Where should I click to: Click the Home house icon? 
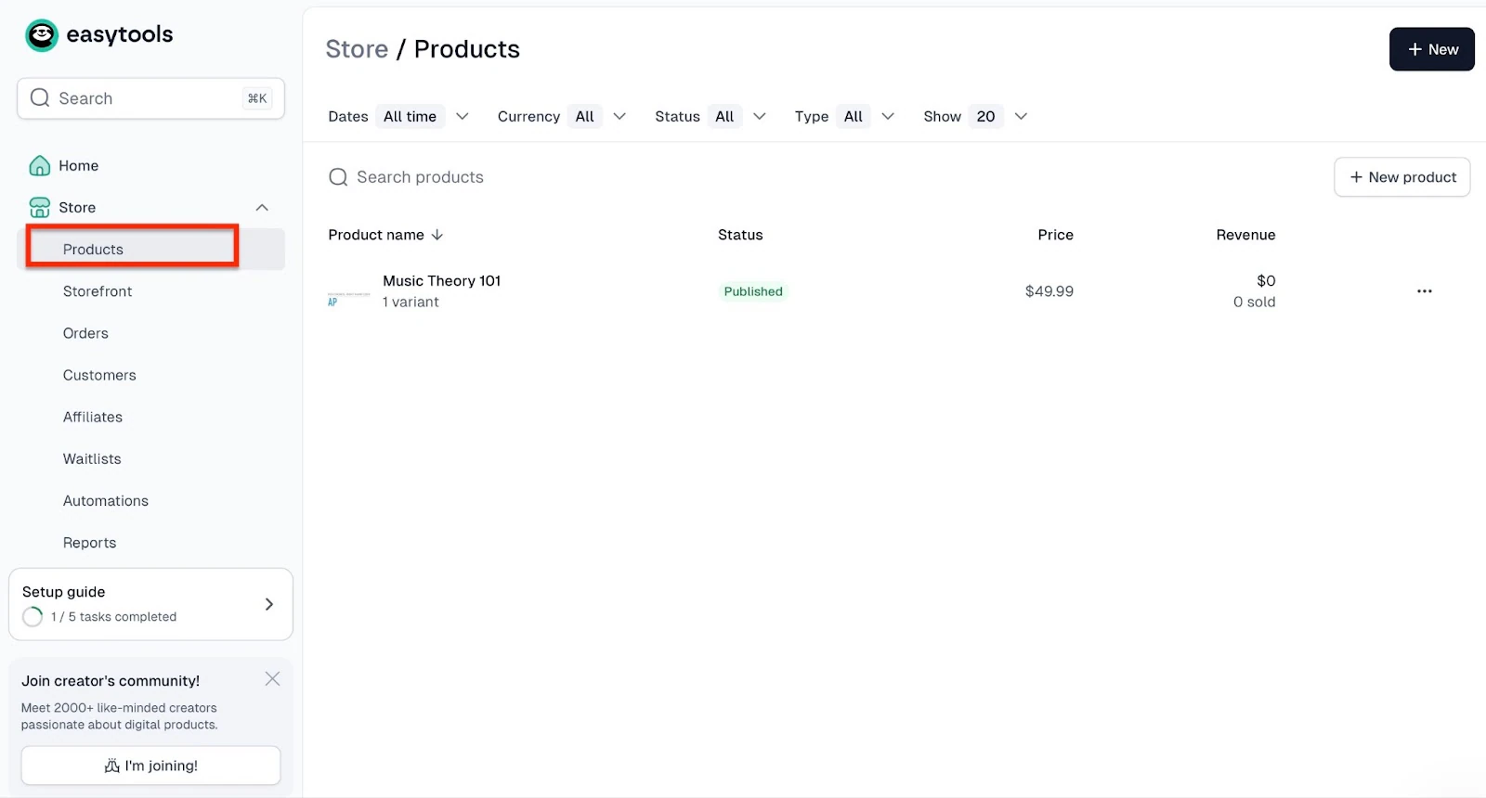(40, 165)
